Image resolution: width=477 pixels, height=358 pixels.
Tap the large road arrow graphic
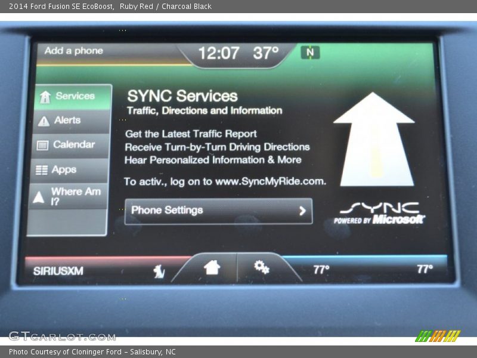coord(374,139)
